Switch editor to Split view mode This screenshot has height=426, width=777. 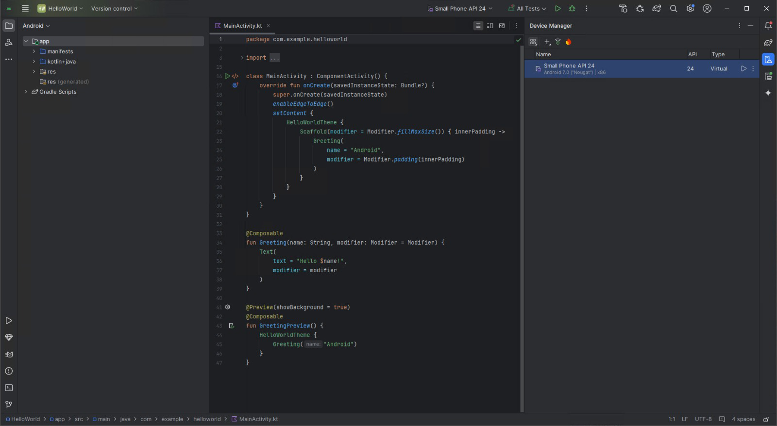tap(490, 26)
